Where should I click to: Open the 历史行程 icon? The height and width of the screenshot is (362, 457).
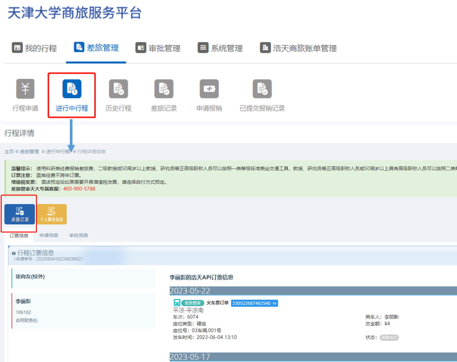[118, 89]
